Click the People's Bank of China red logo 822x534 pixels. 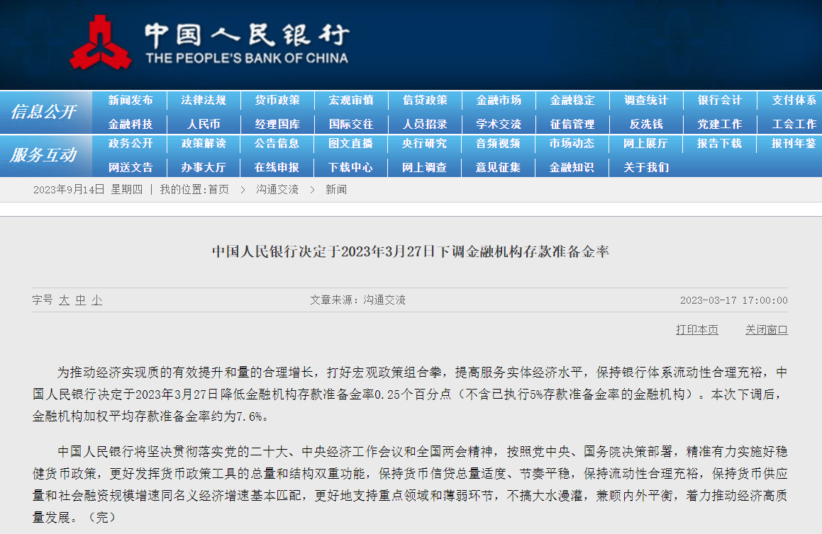click(100, 42)
